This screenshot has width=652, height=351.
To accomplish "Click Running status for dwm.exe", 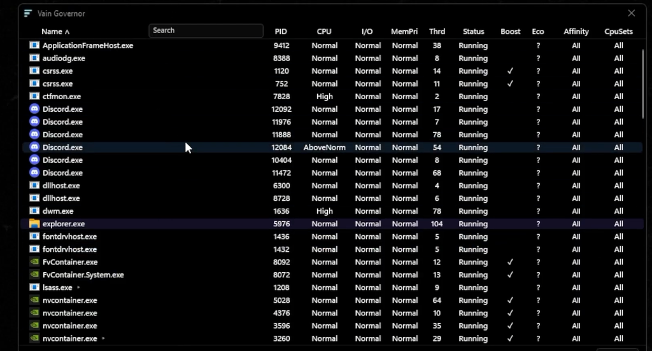I will (473, 211).
